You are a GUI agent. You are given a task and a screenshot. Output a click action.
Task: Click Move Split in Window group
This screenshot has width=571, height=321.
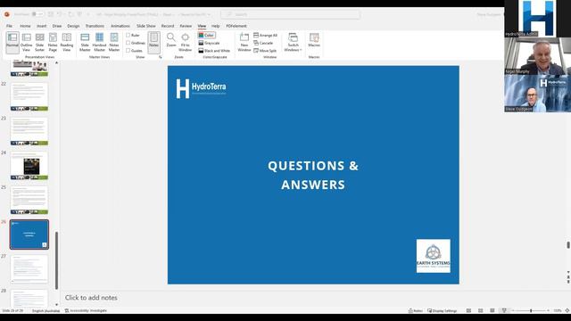tap(265, 51)
